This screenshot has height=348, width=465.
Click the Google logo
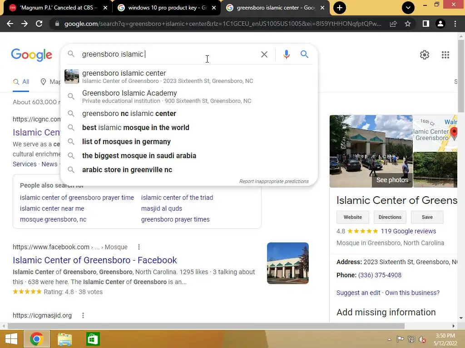[x=32, y=55]
